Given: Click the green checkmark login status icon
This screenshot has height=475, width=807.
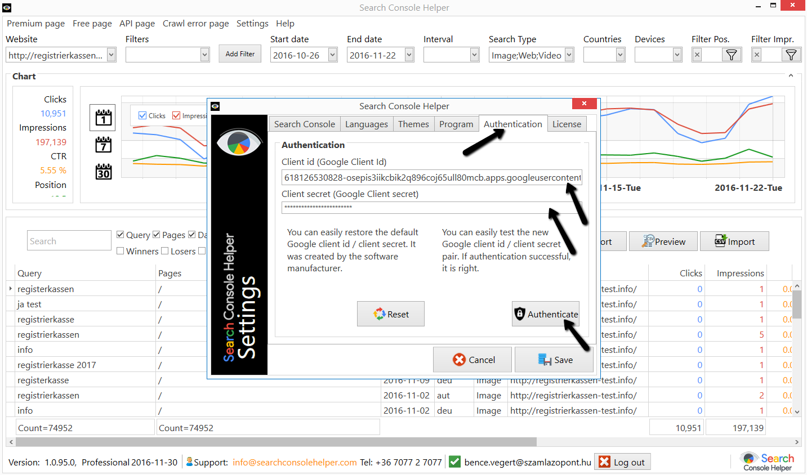Looking at the screenshot, I should click(x=455, y=462).
